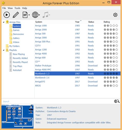Select the Now Playing playlist label
Image resolution: width=122 pixels, height=130 pixels.
pos(19,54)
